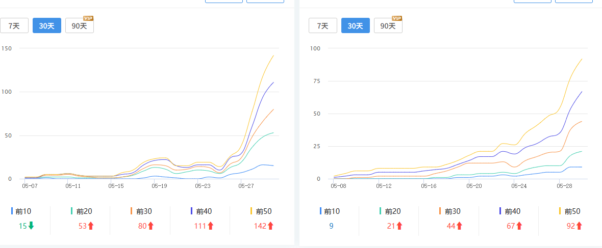Click the red up arrow beside 67
Image resolution: width=602 pixels, height=248 pixels.
coord(519,226)
